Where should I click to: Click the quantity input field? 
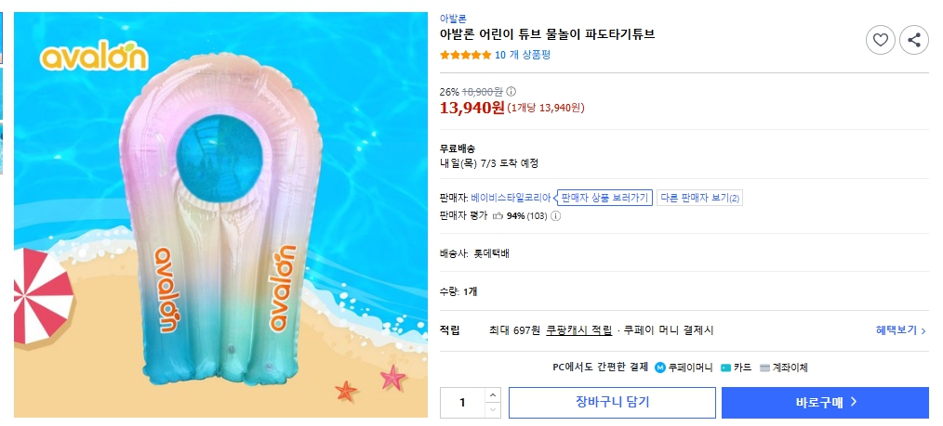pyautogui.click(x=462, y=403)
